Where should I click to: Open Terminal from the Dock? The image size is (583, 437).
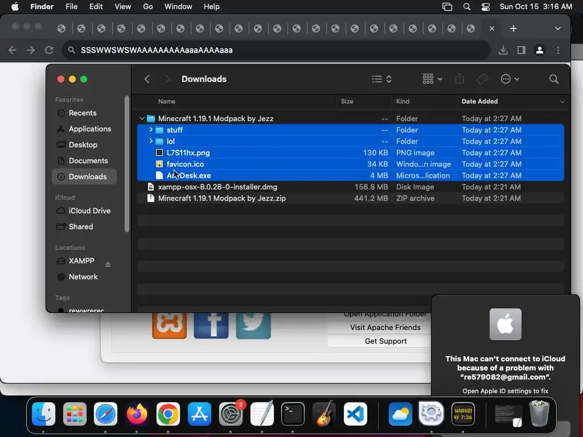coord(293,414)
